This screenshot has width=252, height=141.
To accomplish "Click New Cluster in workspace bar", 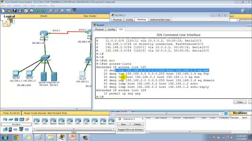I will click(90, 16).
